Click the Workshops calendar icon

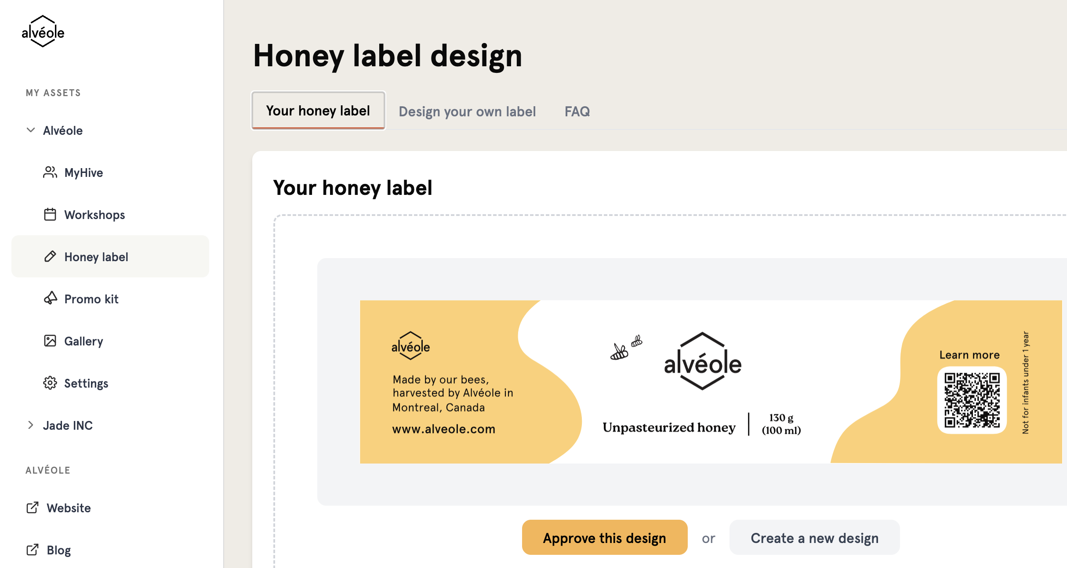coord(50,215)
